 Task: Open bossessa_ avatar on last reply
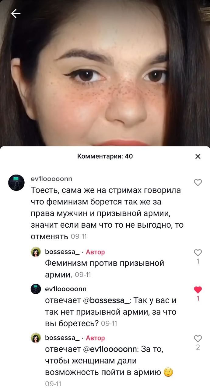(x=36, y=338)
